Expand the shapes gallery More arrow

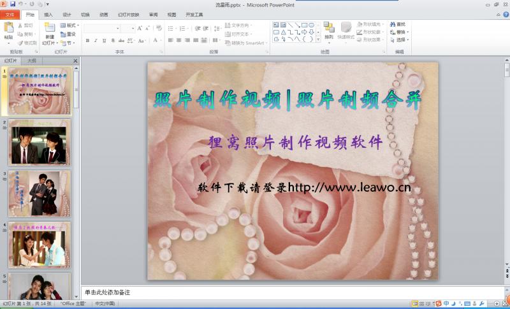[318, 40]
